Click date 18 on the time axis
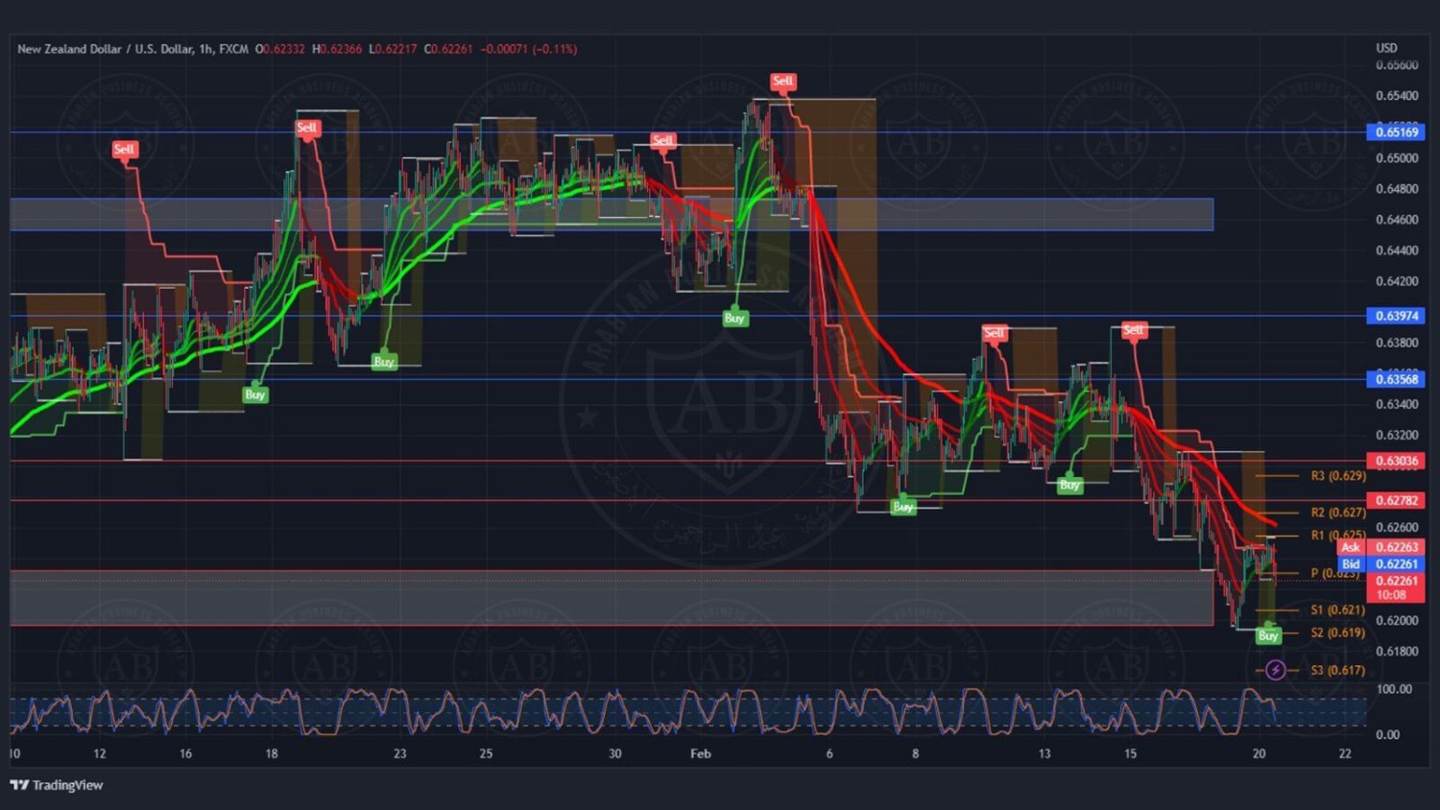 (272, 753)
